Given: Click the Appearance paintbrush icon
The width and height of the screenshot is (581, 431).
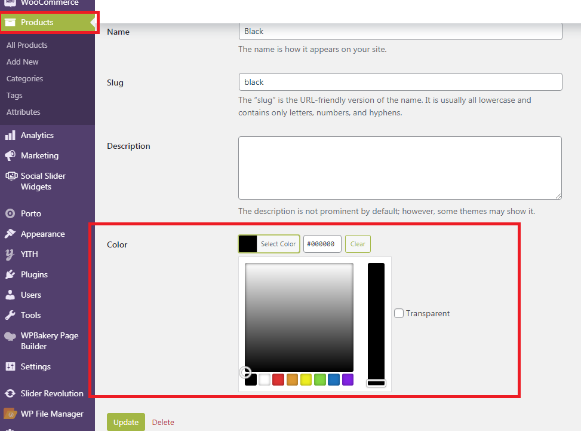Looking at the screenshot, I should [x=10, y=234].
